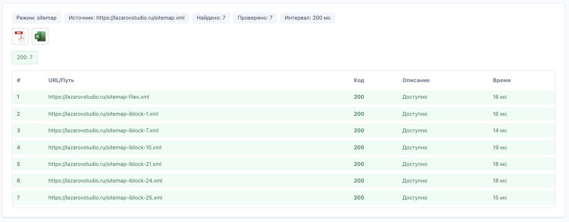Open the sitemap-iblock-7.xml URL
569x222 pixels.
pyautogui.click(x=103, y=130)
